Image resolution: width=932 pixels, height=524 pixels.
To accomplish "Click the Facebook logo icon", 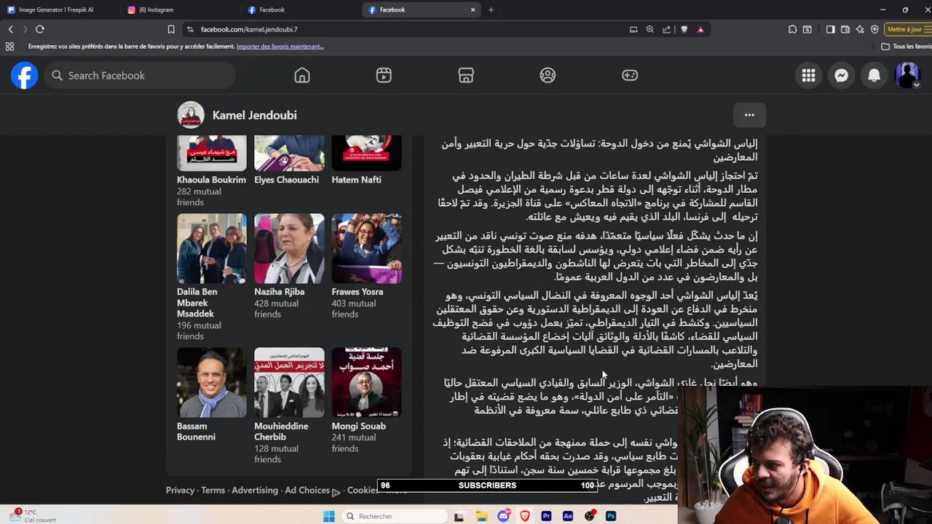I will tap(24, 76).
